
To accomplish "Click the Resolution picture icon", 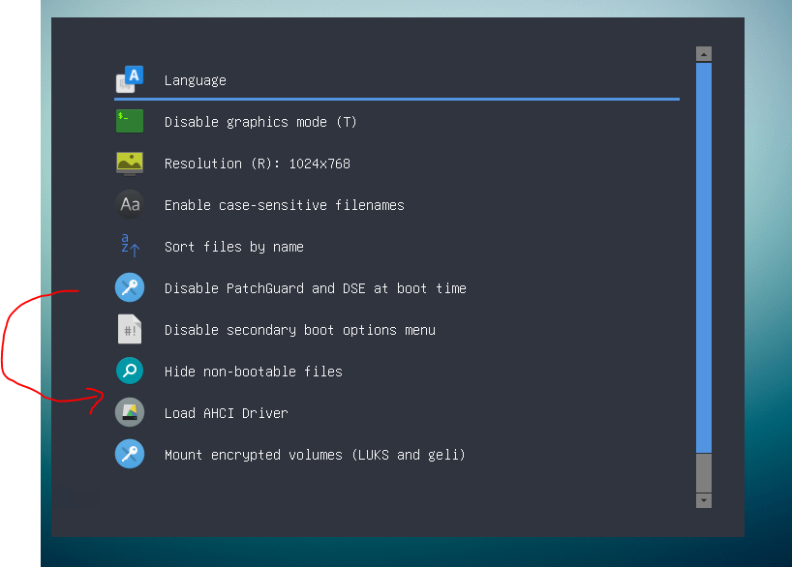I will pyautogui.click(x=130, y=163).
